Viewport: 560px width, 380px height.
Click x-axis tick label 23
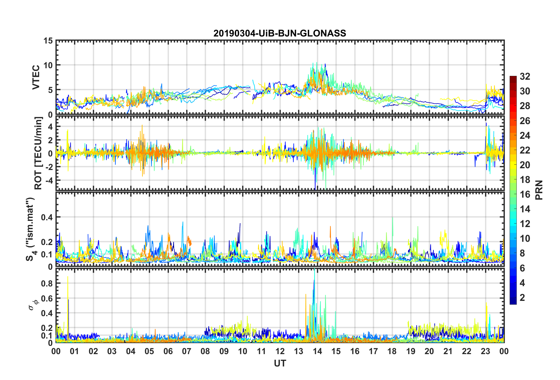[485, 351]
